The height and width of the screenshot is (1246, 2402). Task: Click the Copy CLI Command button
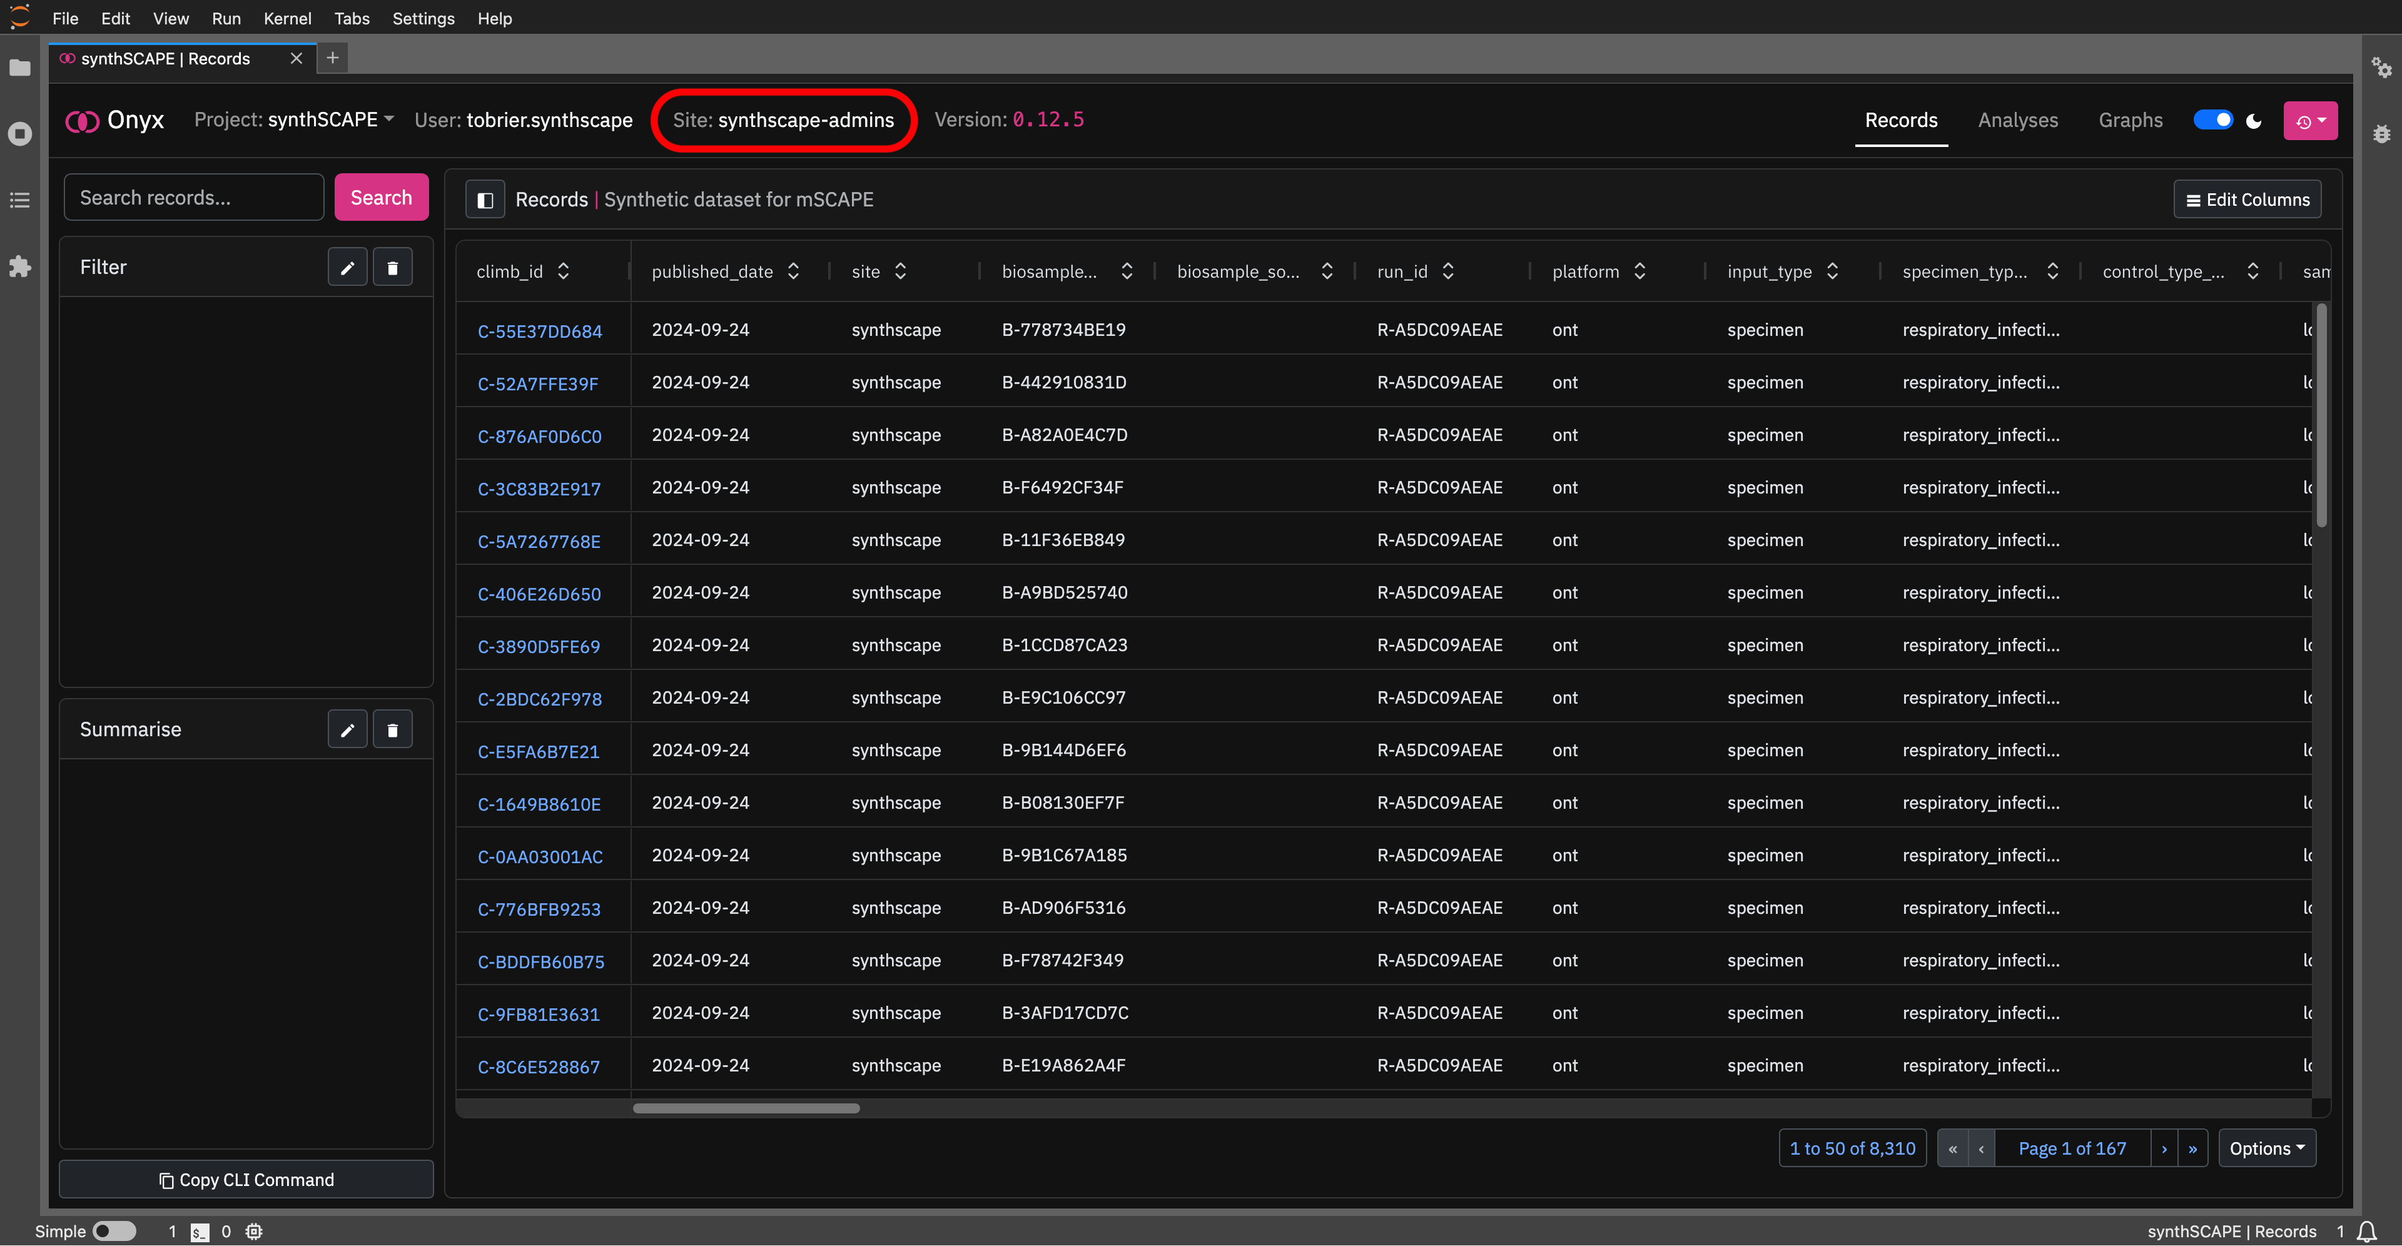click(246, 1180)
